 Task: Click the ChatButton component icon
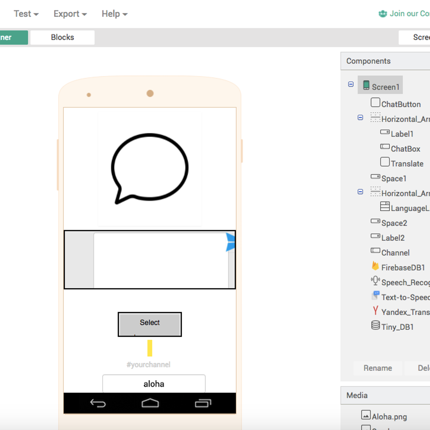click(375, 103)
